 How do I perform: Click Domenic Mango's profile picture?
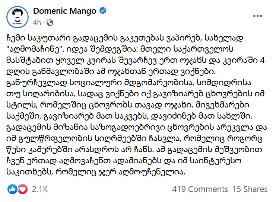click(18, 17)
